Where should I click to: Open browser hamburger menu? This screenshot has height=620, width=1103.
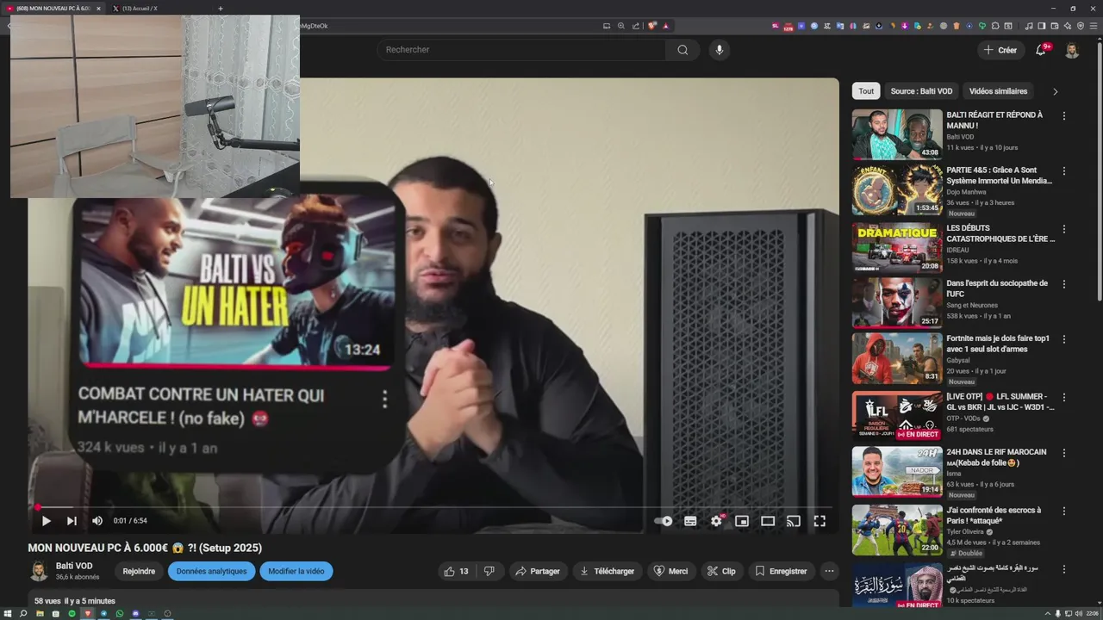click(x=1093, y=26)
